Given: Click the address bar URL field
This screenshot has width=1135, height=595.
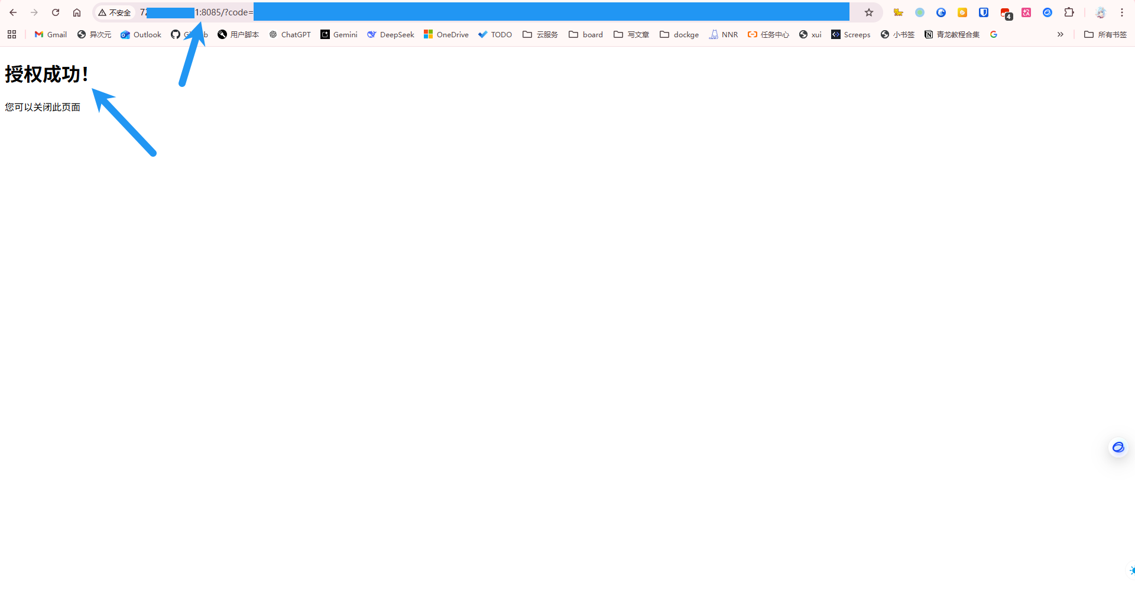Looking at the screenshot, I should coord(473,12).
